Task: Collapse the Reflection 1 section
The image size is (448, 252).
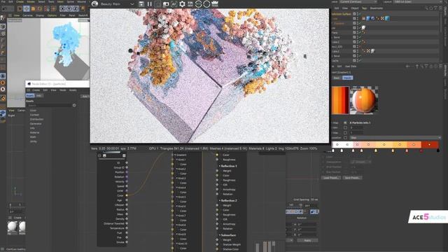Action: point(220,166)
